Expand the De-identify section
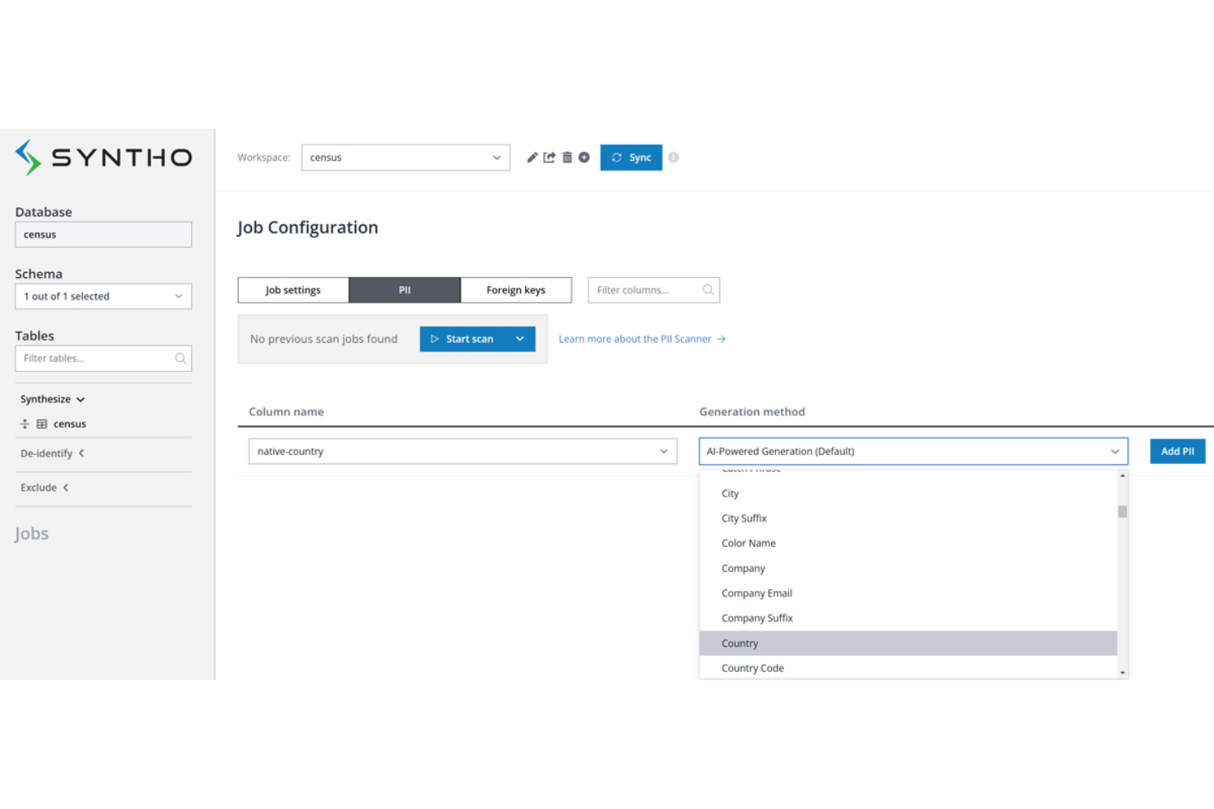 click(52, 453)
